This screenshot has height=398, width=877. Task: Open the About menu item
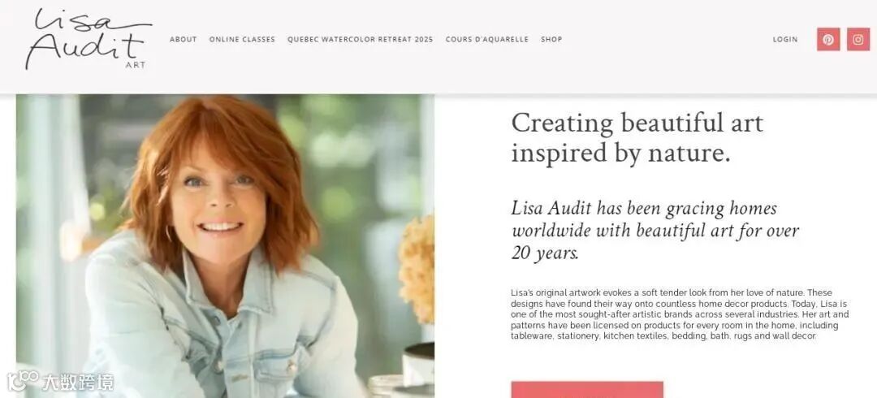[x=183, y=39]
